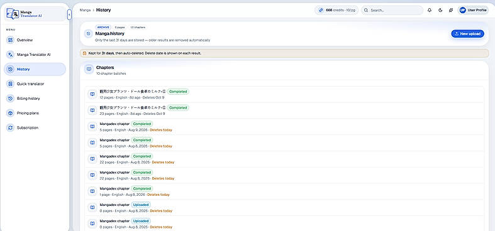
Task: Click book icon of the 1 page row
Action: click(x=92, y=191)
